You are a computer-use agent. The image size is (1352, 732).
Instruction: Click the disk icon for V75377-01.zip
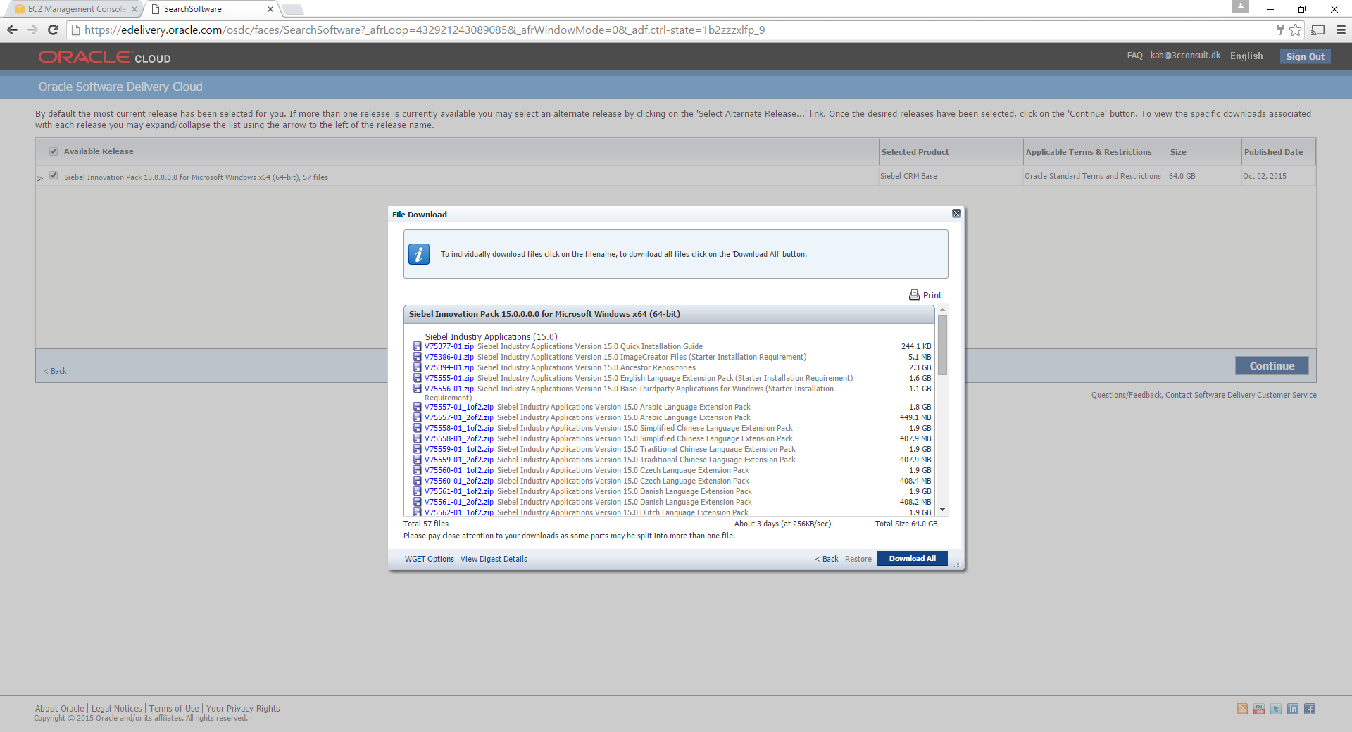tap(418, 346)
